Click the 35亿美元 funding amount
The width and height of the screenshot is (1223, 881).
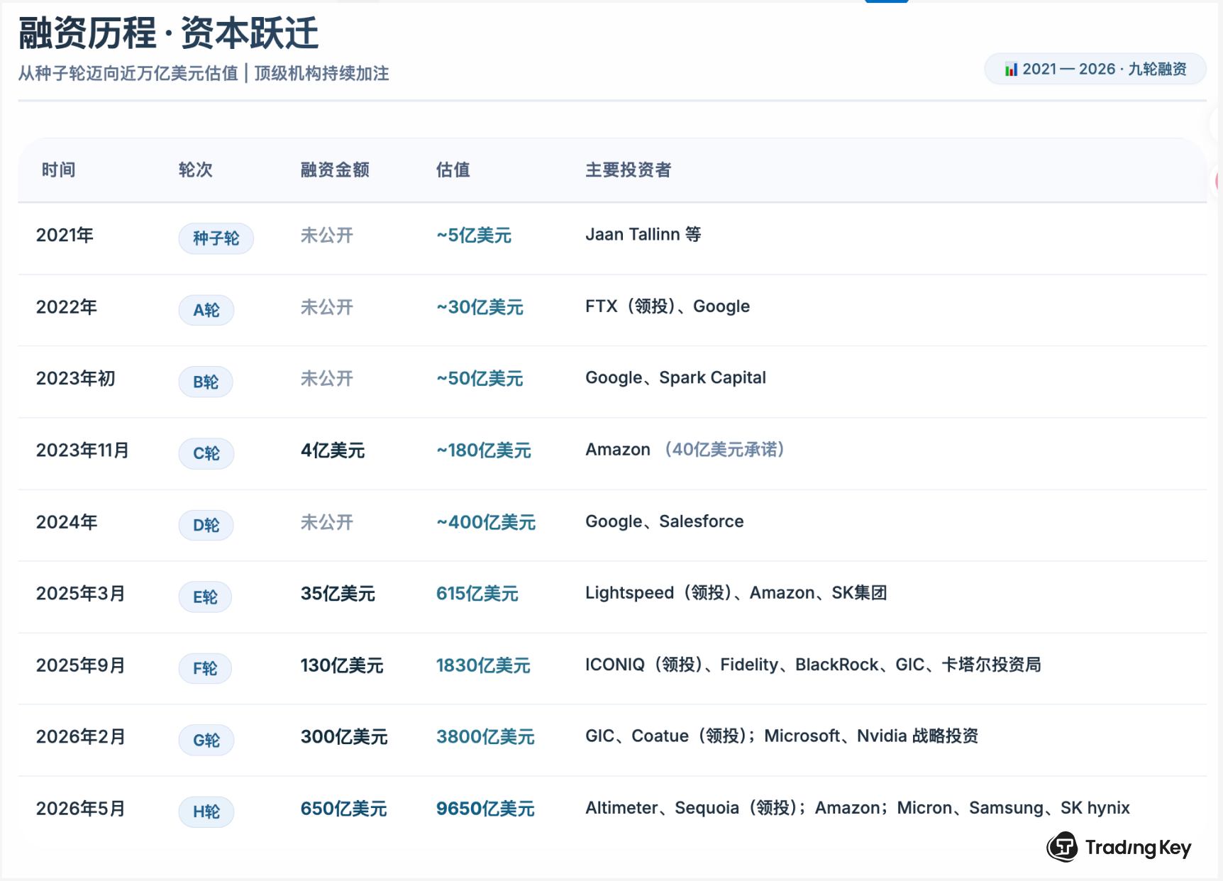[x=338, y=593]
